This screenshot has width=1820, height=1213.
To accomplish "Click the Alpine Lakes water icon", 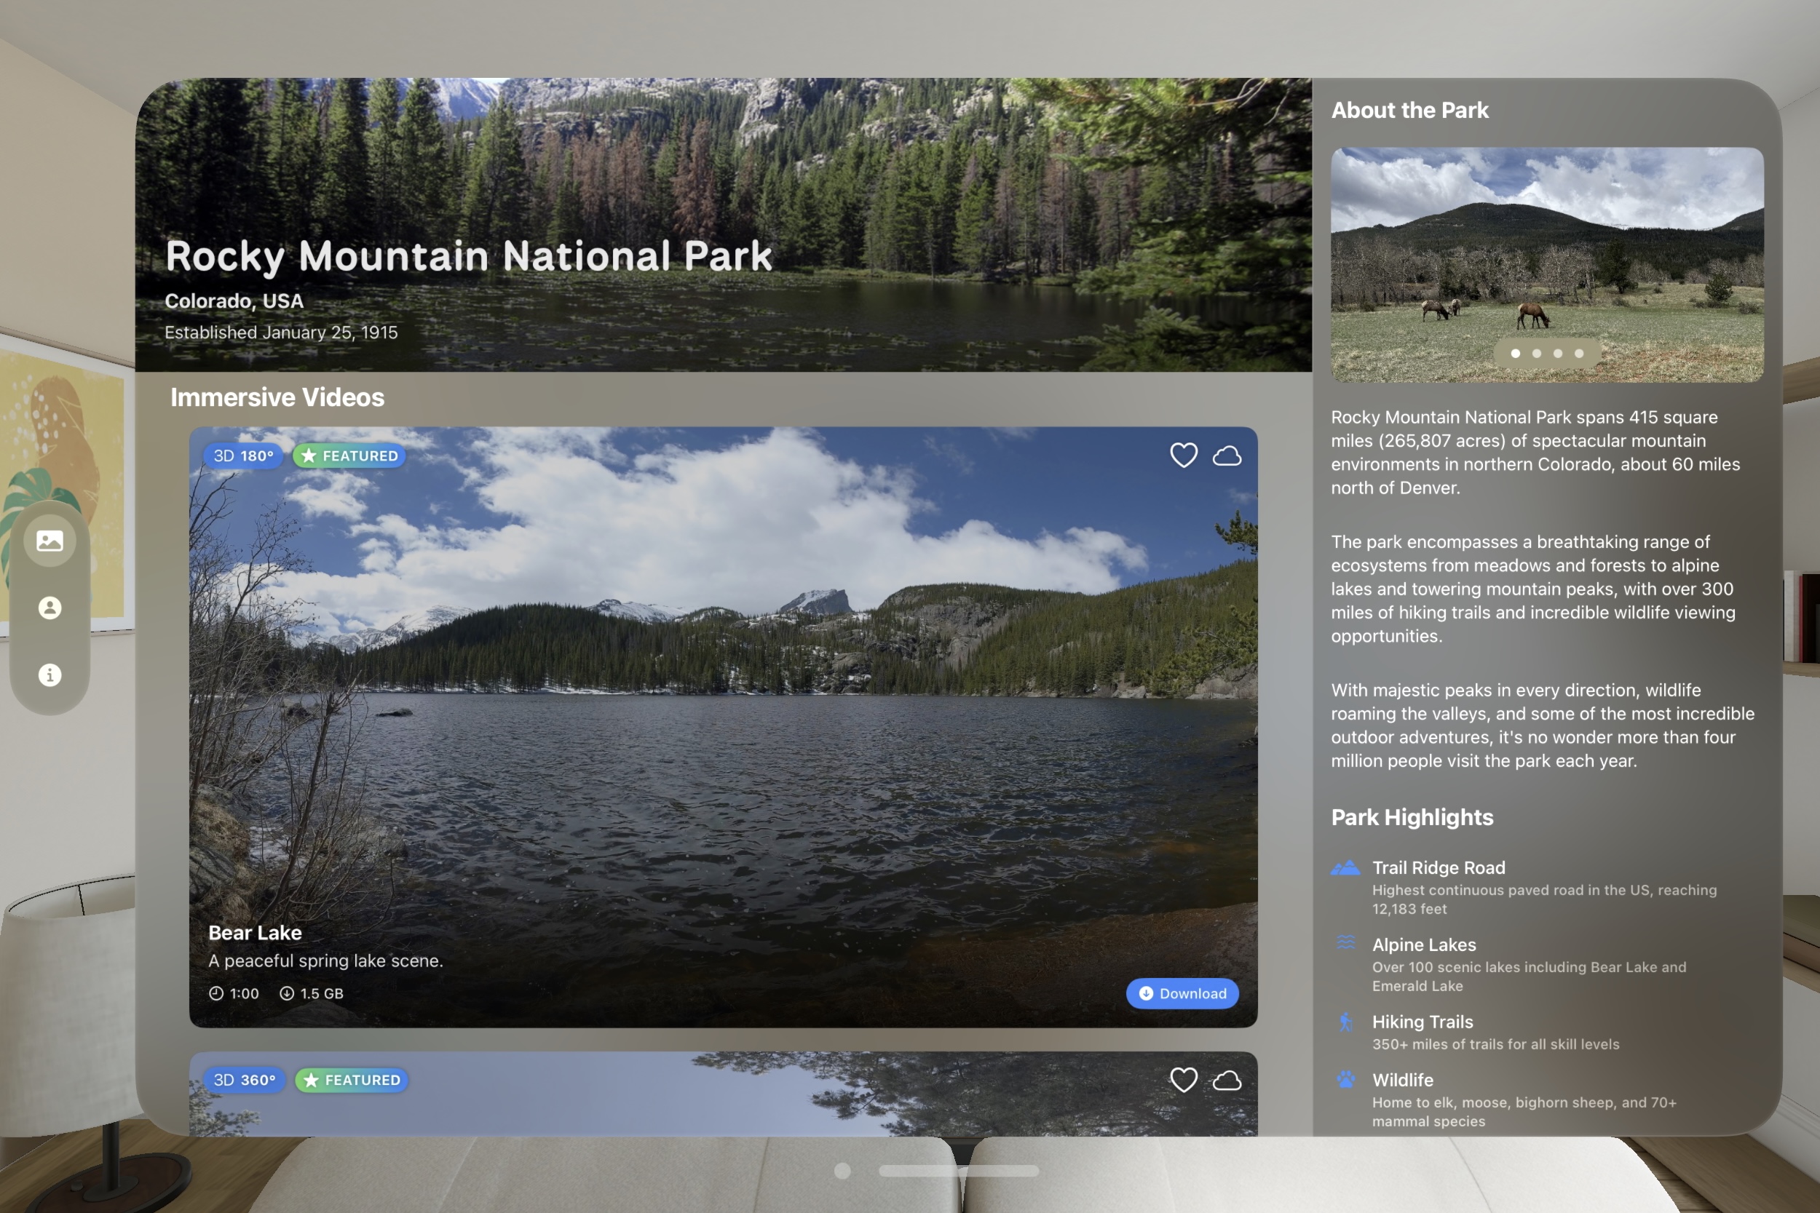I will [1345, 943].
